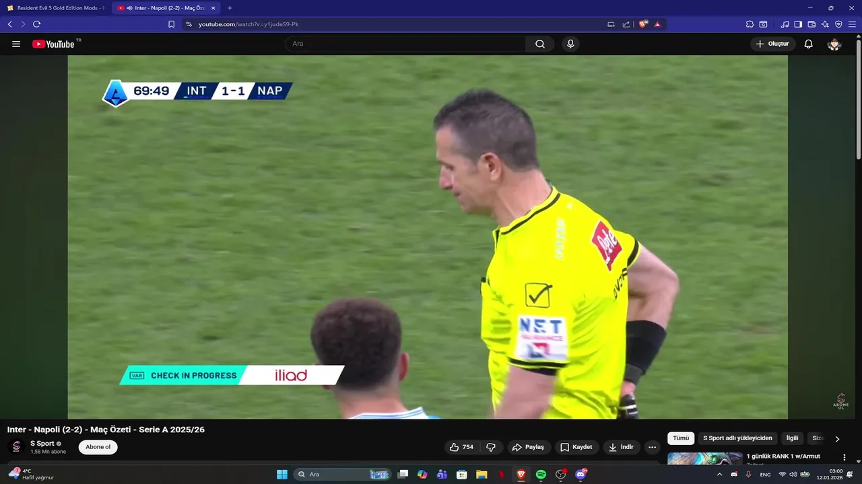Screen dimensions: 862x484
Task: Dislike the video with the thumbs-down
Action: 491,447
